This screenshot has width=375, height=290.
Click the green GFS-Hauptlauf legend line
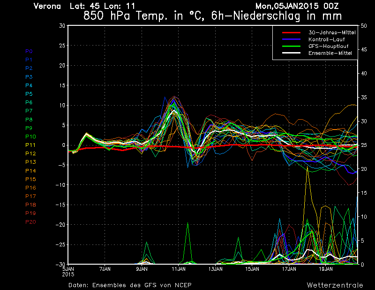[x=291, y=46]
